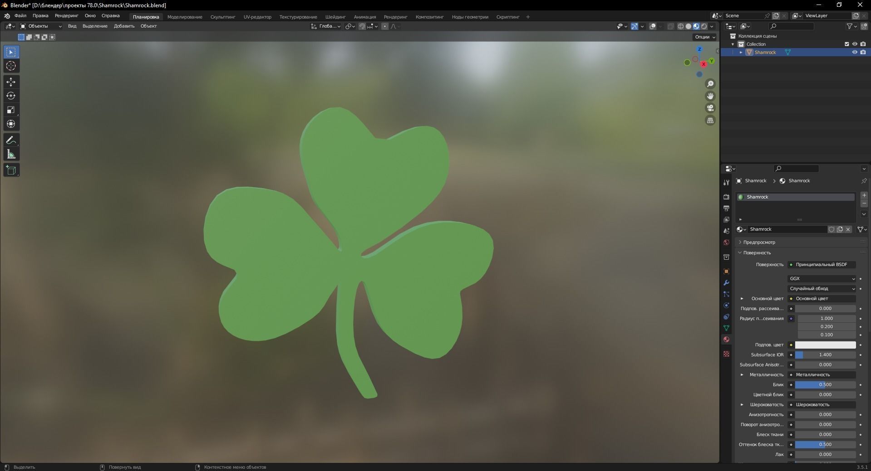Image resolution: width=871 pixels, height=471 pixels.
Task: Open the Texture properties checker tab
Action: 726,354
